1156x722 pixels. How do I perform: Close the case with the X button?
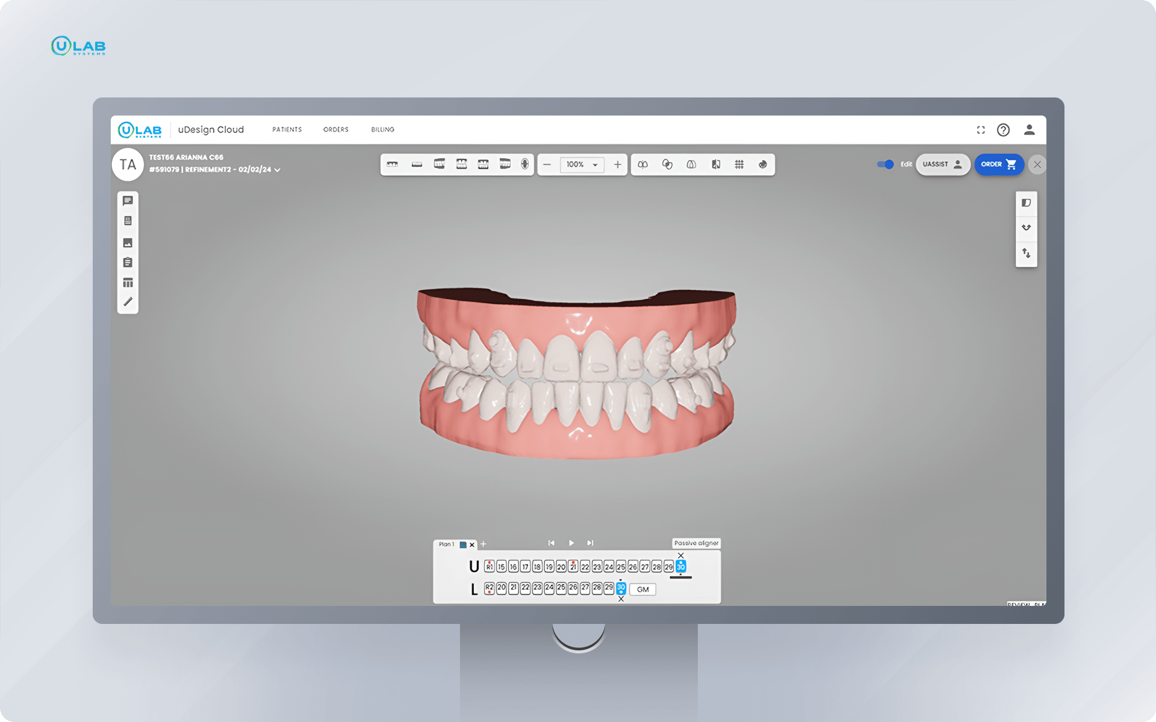pyautogui.click(x=1037, y=164)
